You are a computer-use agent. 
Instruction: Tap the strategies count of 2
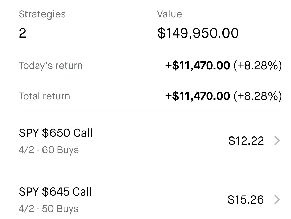(22, 33)
